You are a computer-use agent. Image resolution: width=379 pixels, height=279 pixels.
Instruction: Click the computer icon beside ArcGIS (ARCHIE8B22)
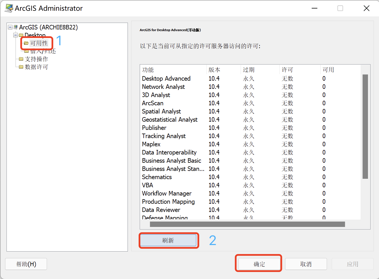[x=16, y=27]
